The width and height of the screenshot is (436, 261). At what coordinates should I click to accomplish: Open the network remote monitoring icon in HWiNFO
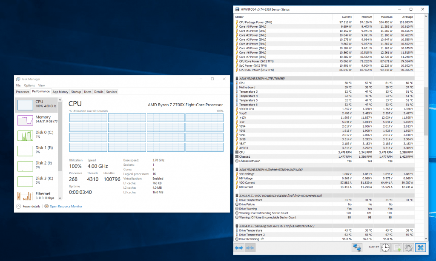(x=357, y=248)
